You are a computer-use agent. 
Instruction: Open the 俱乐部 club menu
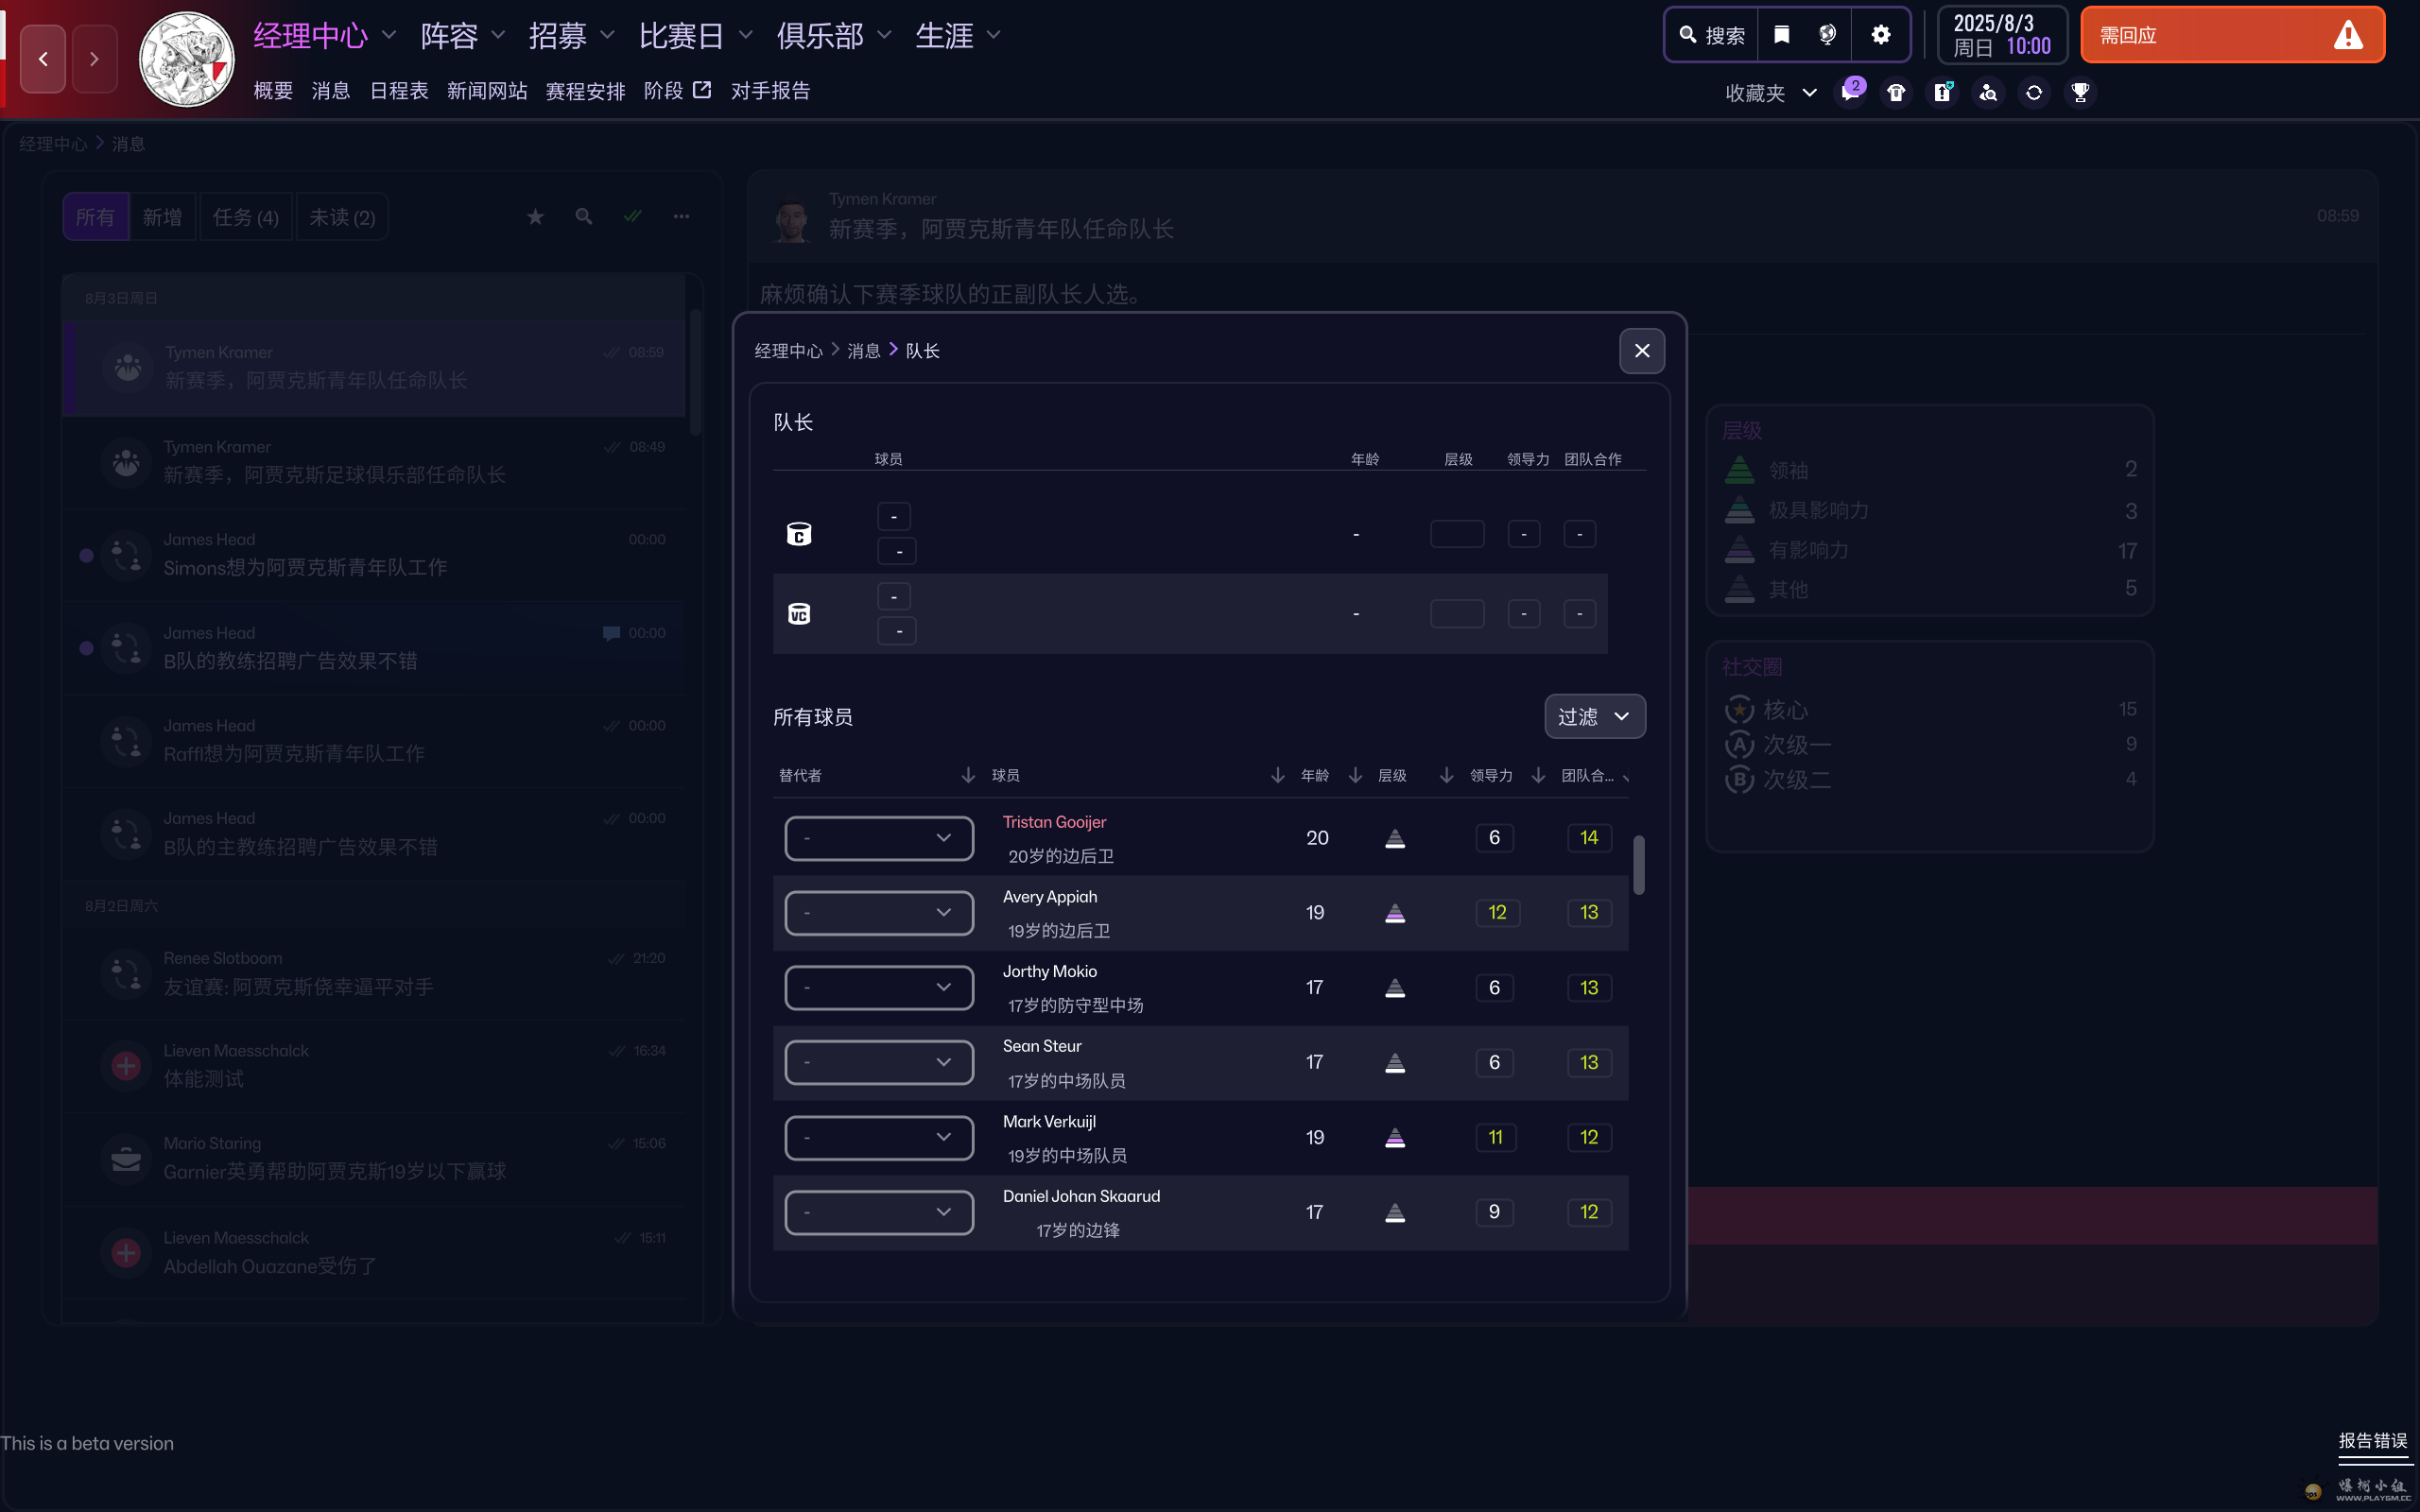coord(833,36)
